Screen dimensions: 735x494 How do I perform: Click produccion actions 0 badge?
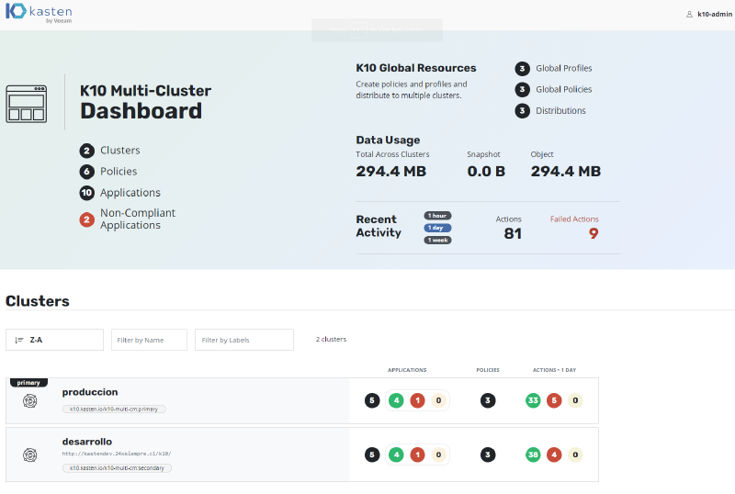[x=575, y=400]
